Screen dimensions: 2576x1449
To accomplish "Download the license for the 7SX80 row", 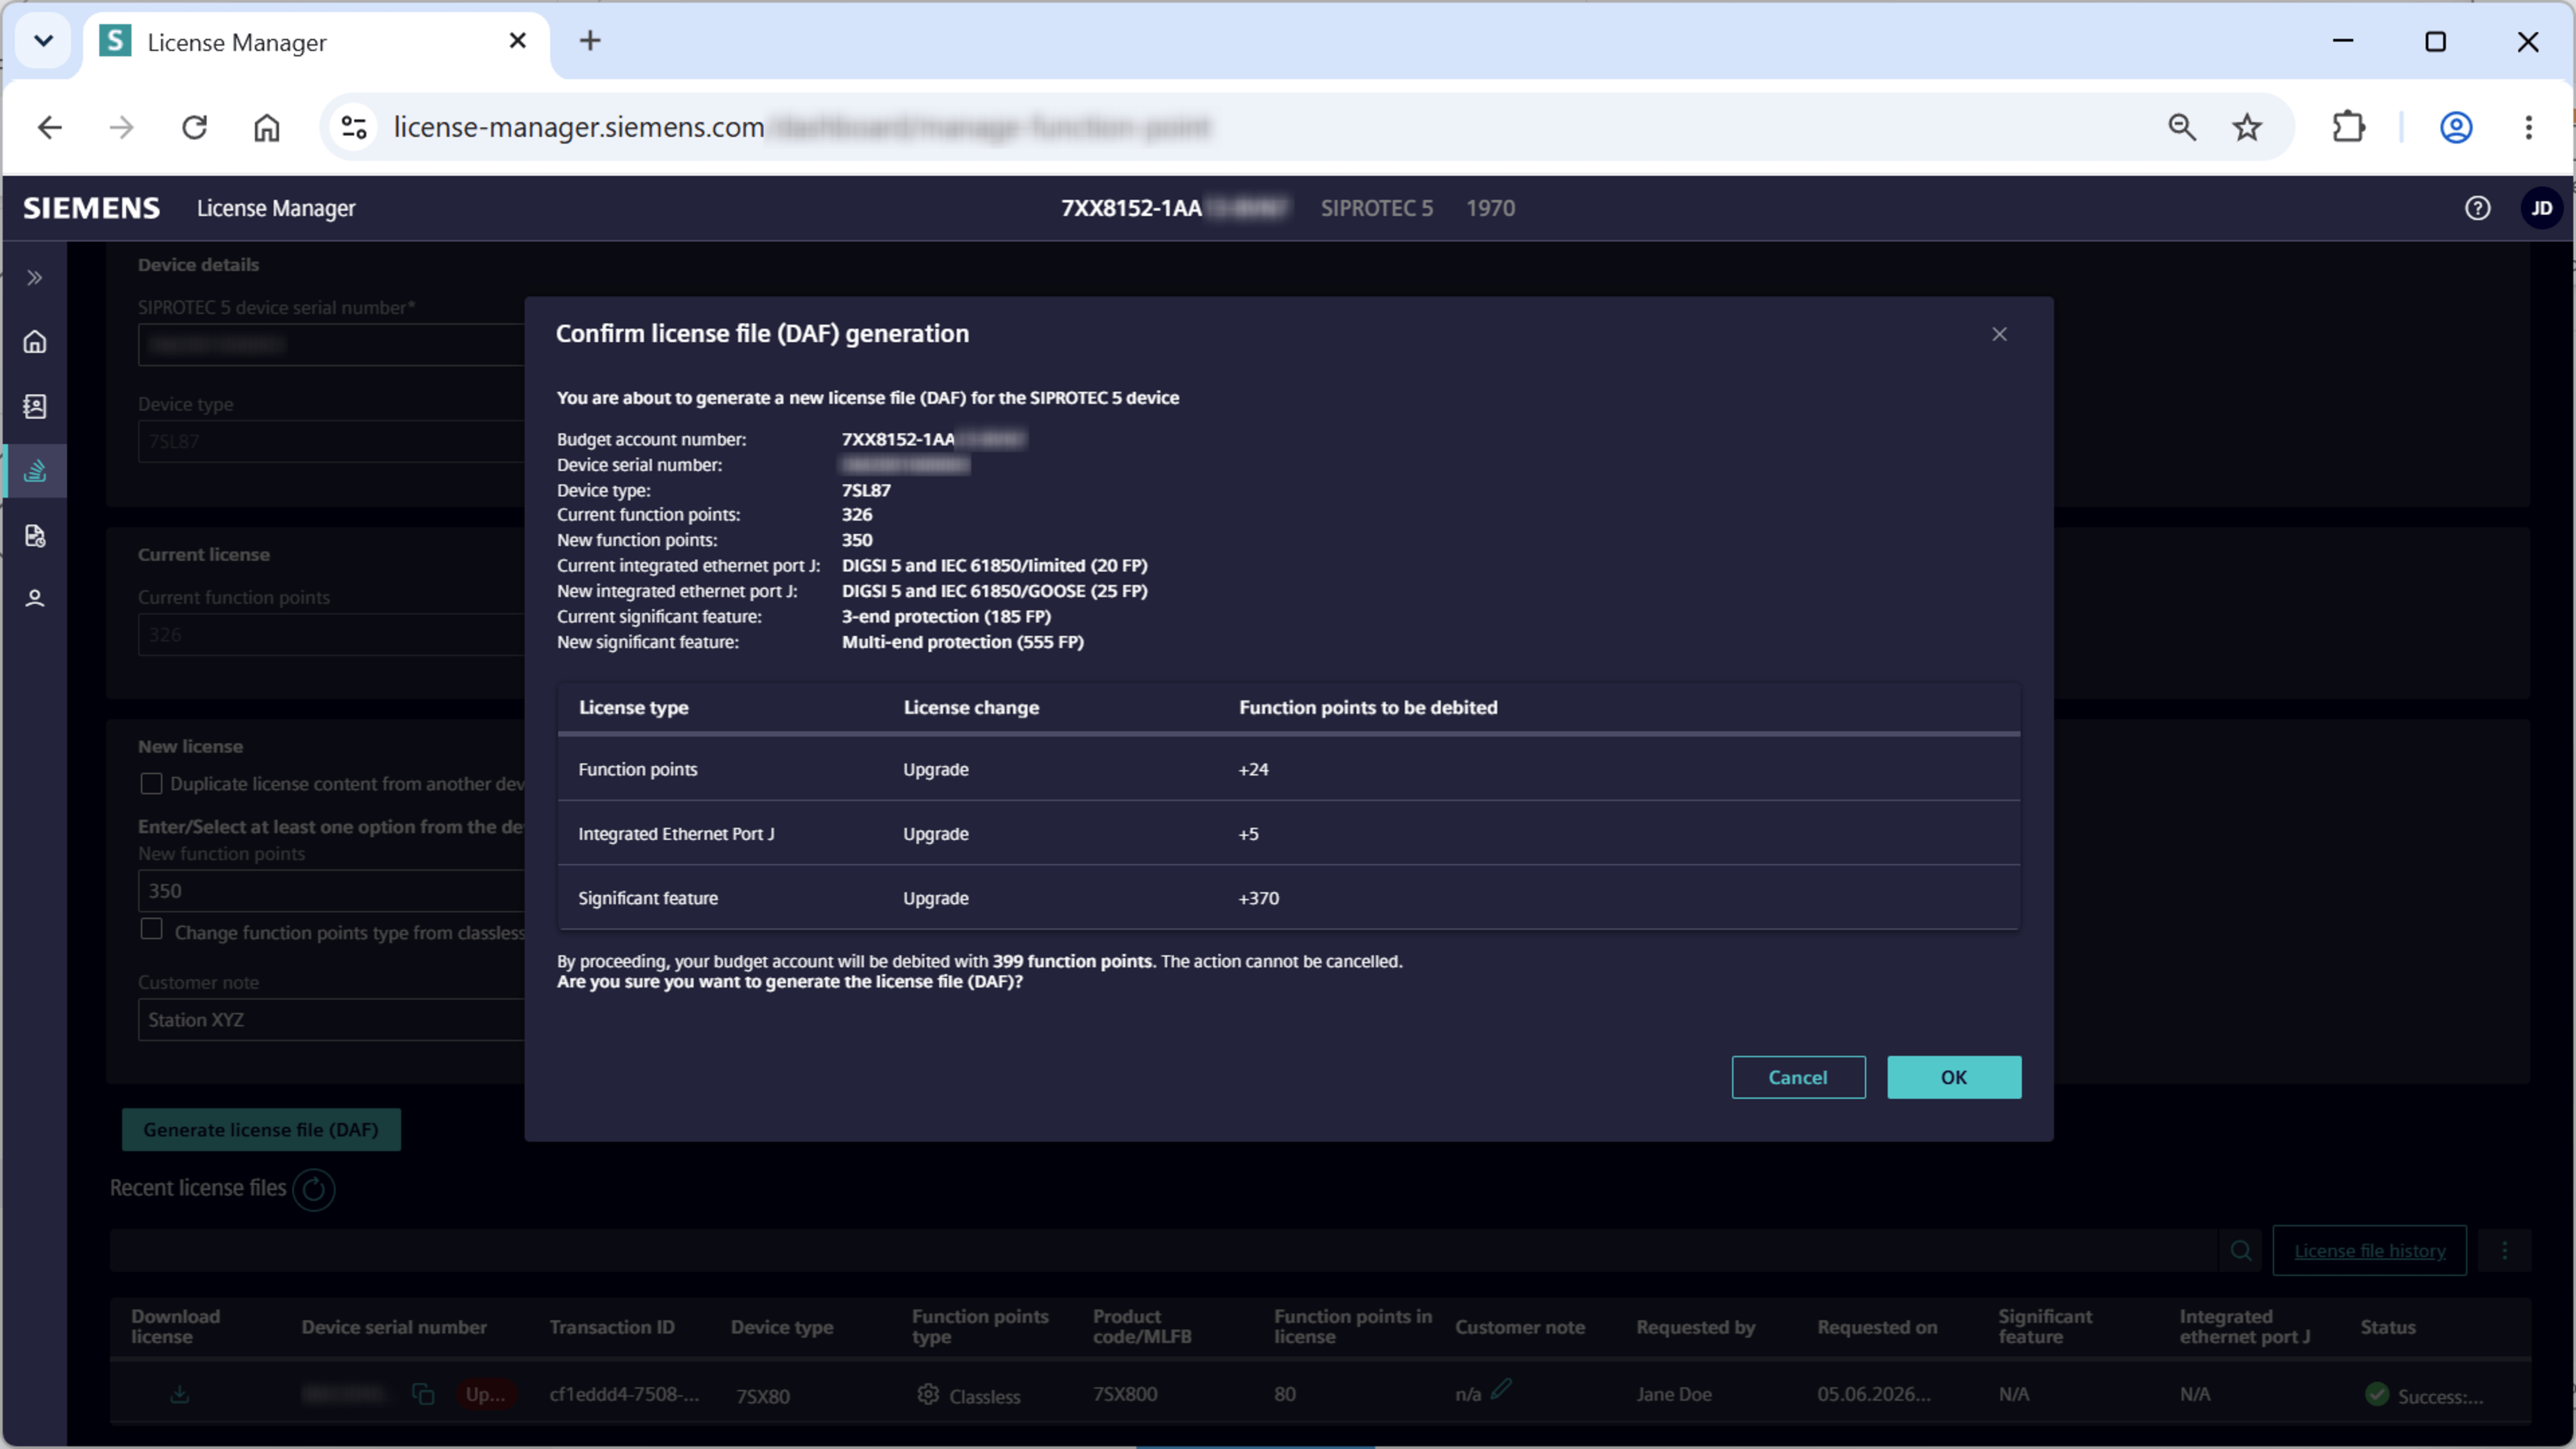I will pyautogui.click(x=179, y=1394).
